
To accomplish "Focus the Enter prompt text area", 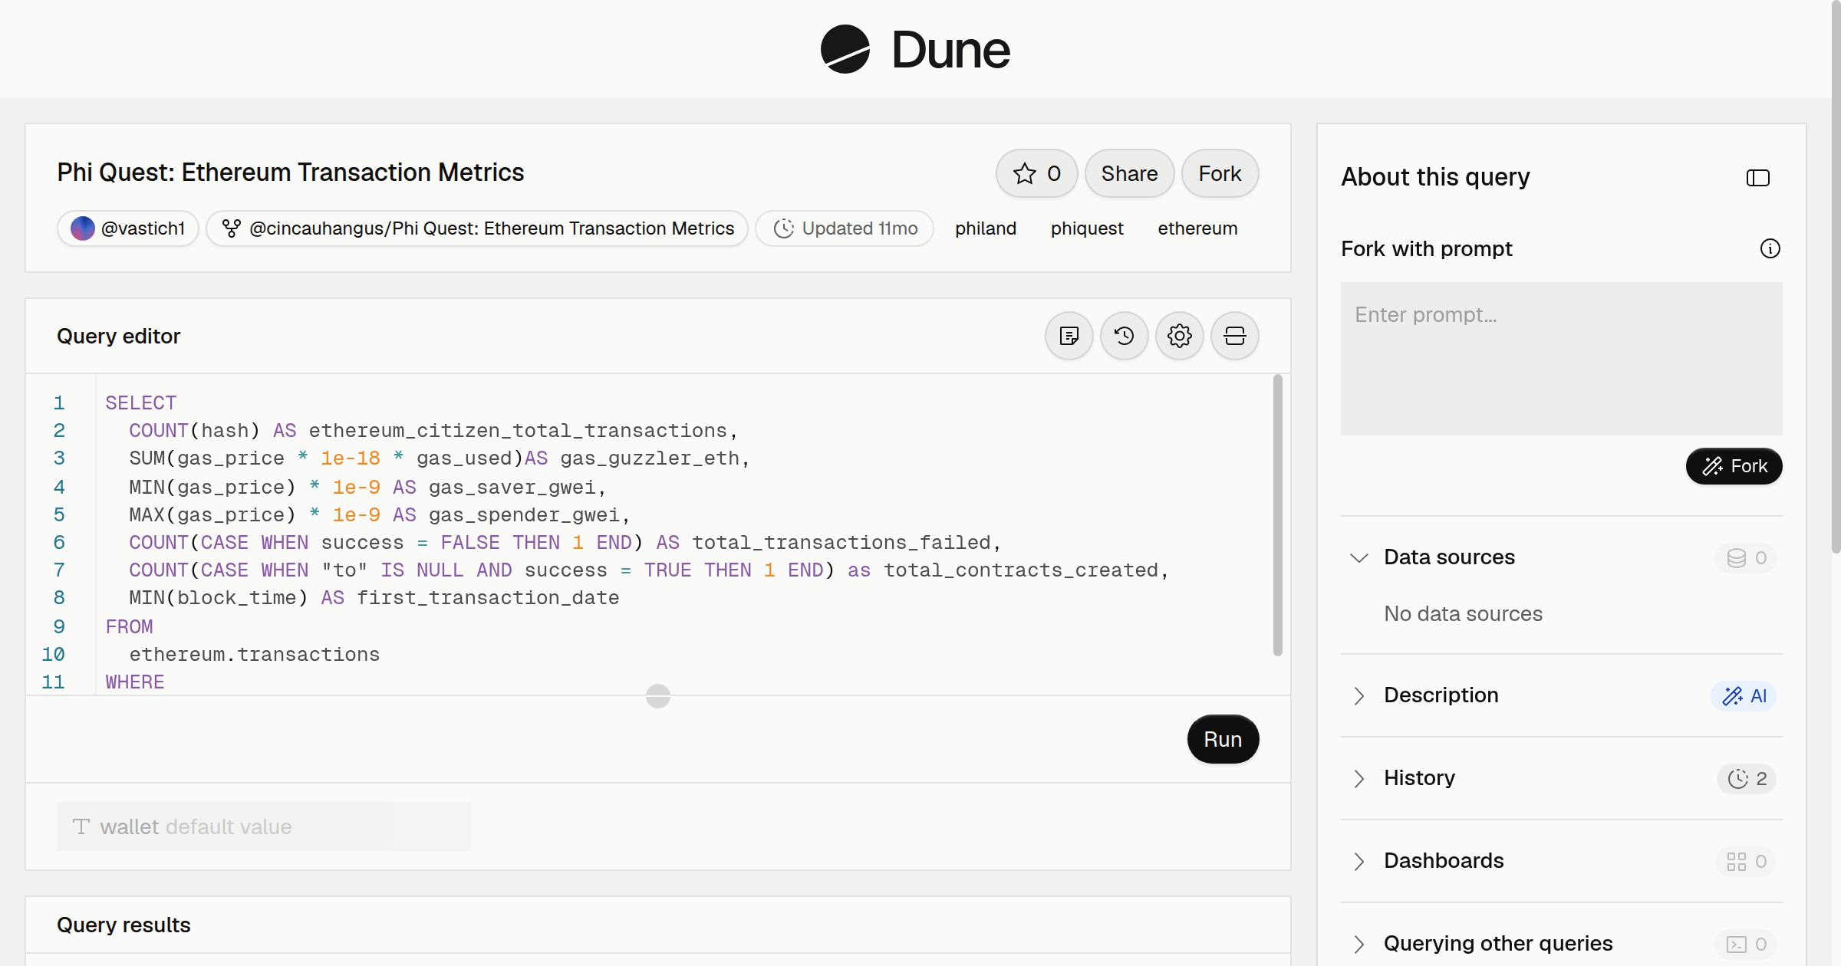I will point(1562,359).
